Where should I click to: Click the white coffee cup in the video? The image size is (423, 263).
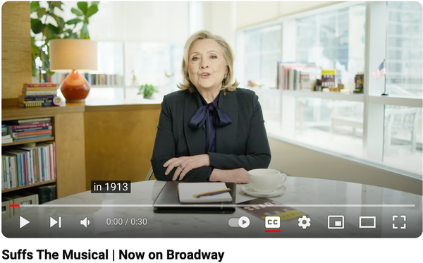(266, 180)
